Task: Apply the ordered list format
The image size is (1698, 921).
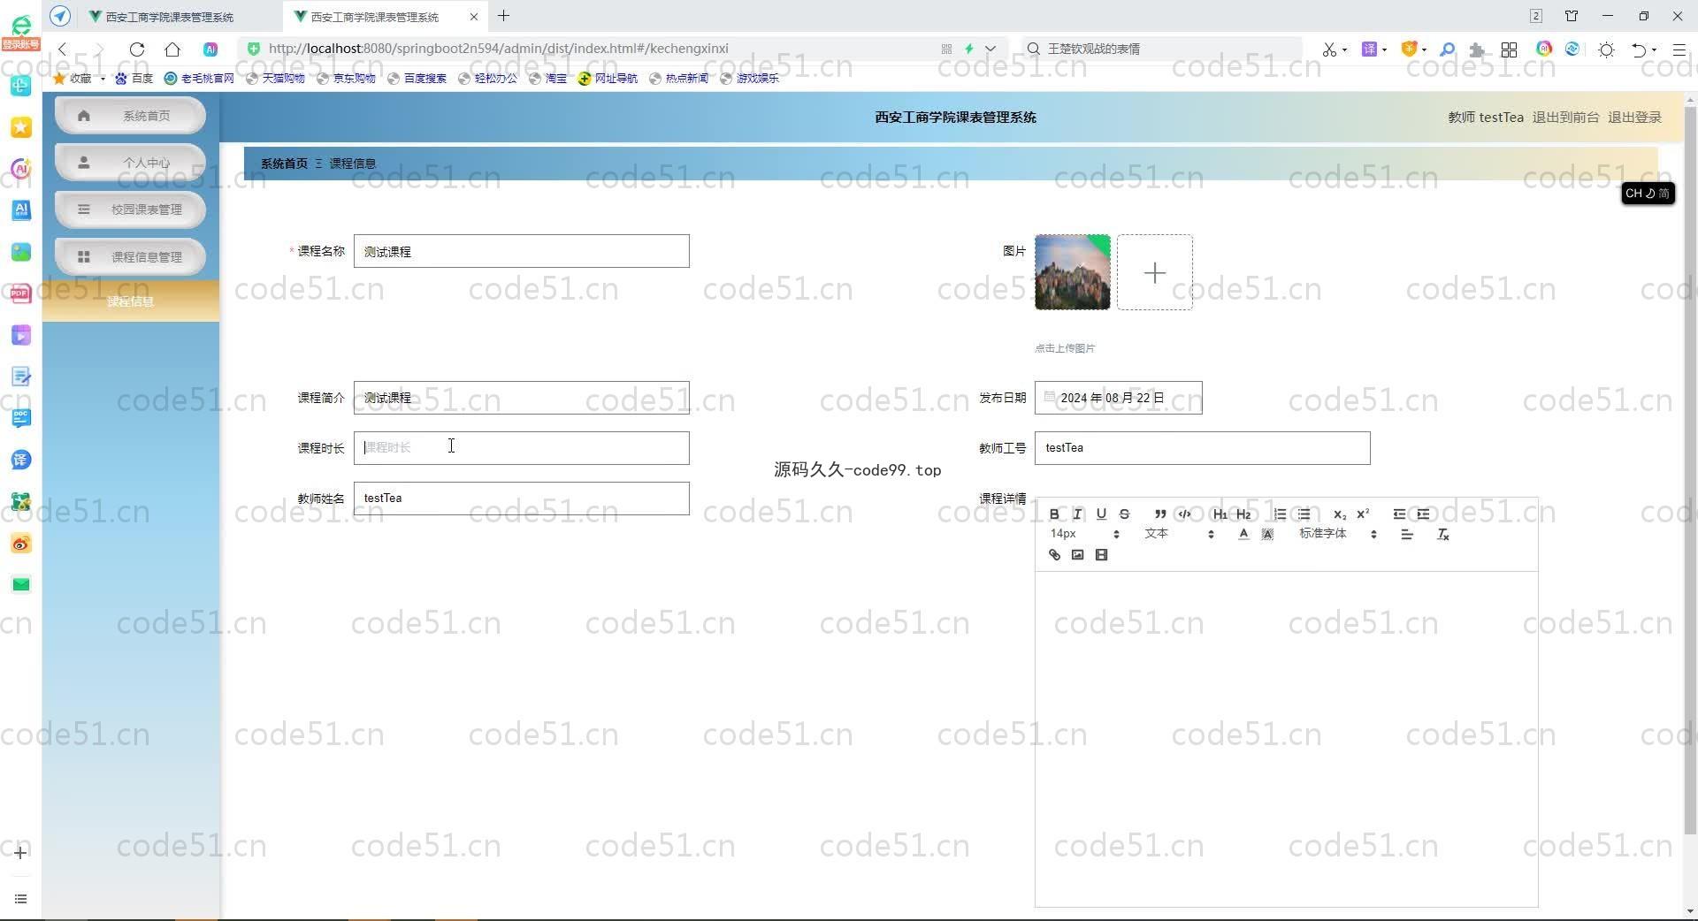Action: click(x=1280, y=514)
